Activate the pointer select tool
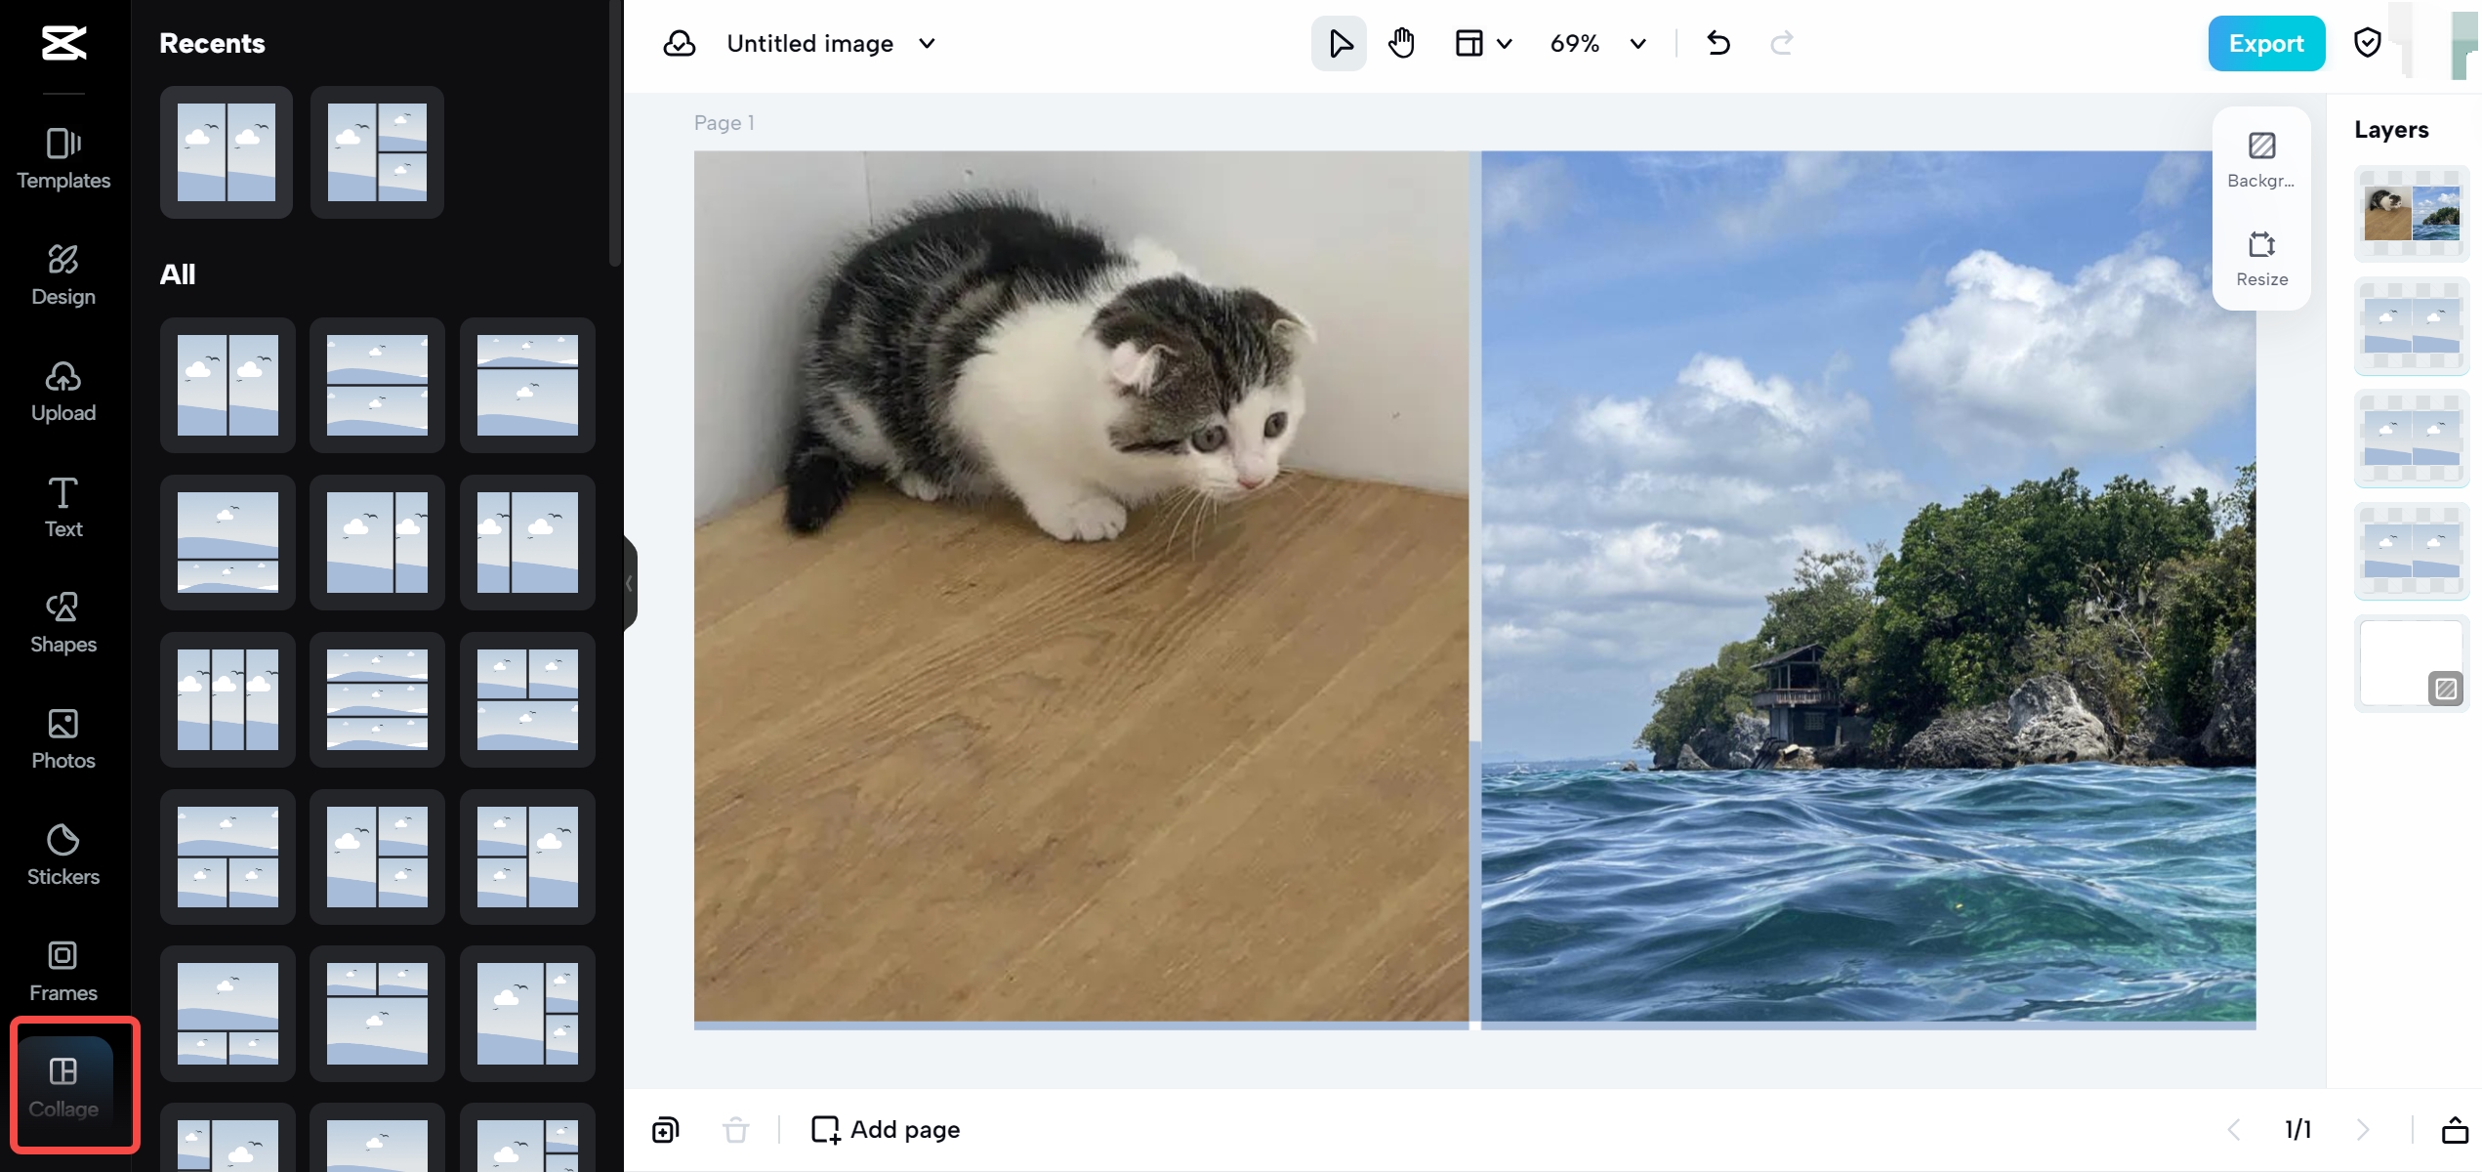The width and height of the screenshot is (2482, 1172). click(1339, 43)
